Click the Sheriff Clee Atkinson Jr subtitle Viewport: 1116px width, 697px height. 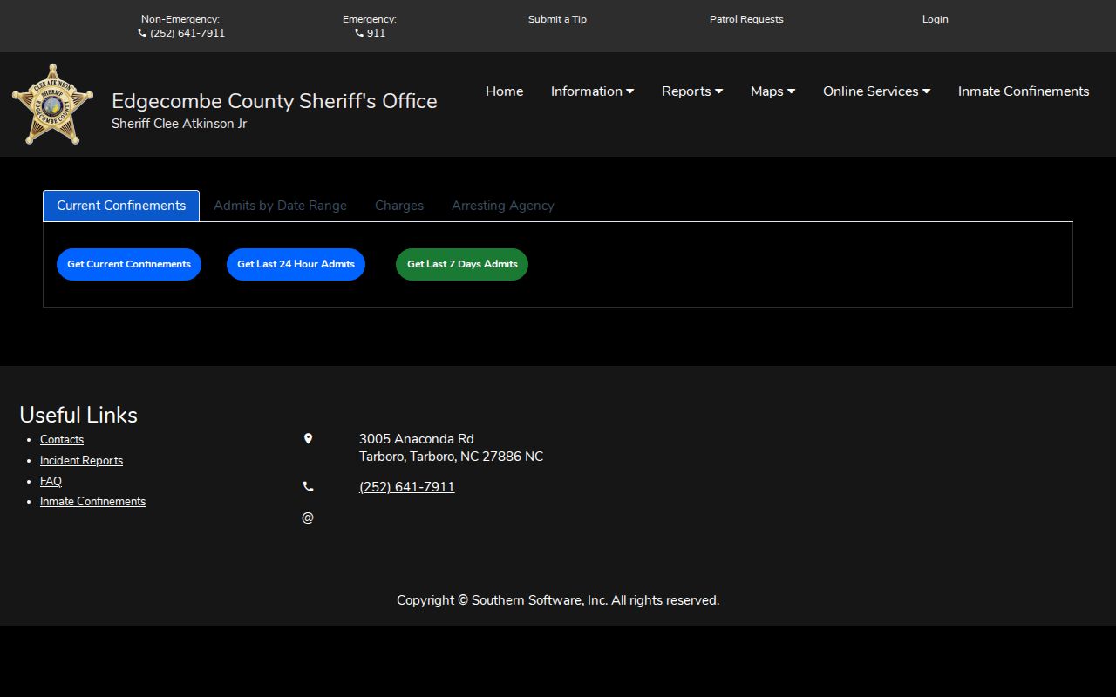179,124
